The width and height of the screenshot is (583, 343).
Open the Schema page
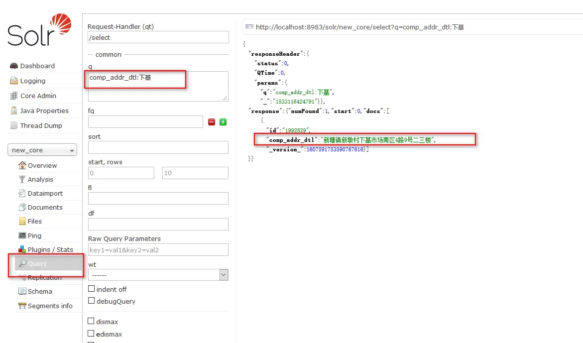click(x=40, y=291)
